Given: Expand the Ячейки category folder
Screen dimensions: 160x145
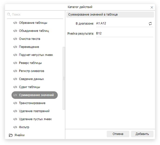Looking at the screenshot, I should point(19,135).
